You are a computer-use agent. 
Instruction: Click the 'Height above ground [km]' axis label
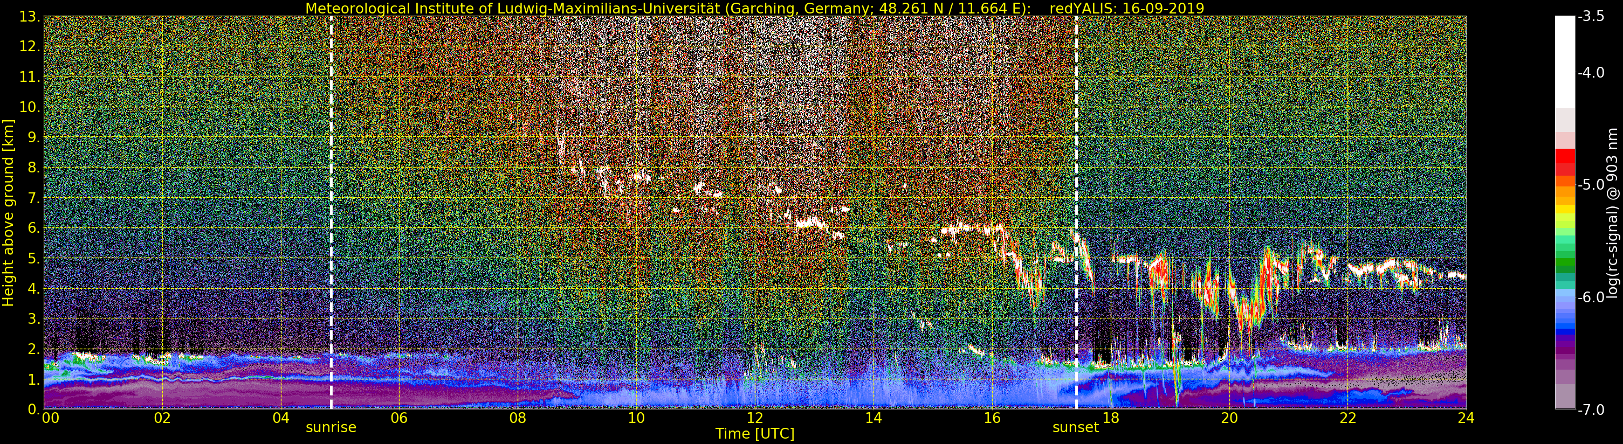tap(8, 213)
